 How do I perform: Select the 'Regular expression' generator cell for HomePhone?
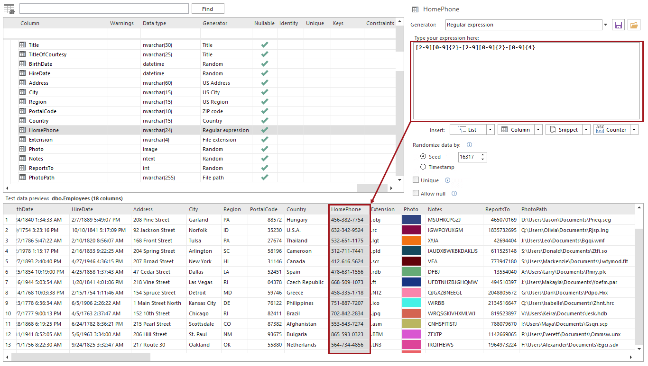pos(226,130)
